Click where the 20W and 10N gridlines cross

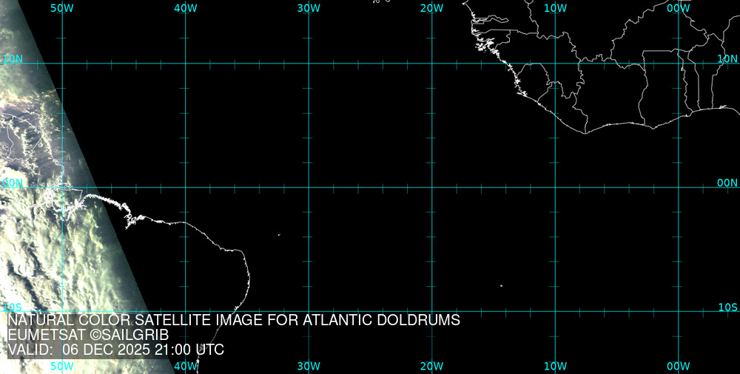pos(431,64)
